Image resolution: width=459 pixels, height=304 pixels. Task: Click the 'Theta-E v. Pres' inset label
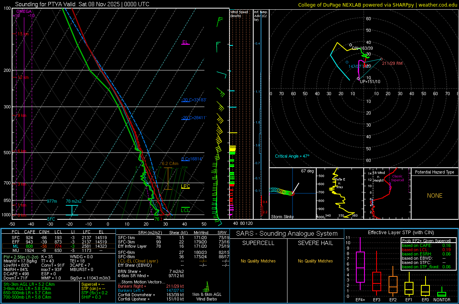(340, 183)
